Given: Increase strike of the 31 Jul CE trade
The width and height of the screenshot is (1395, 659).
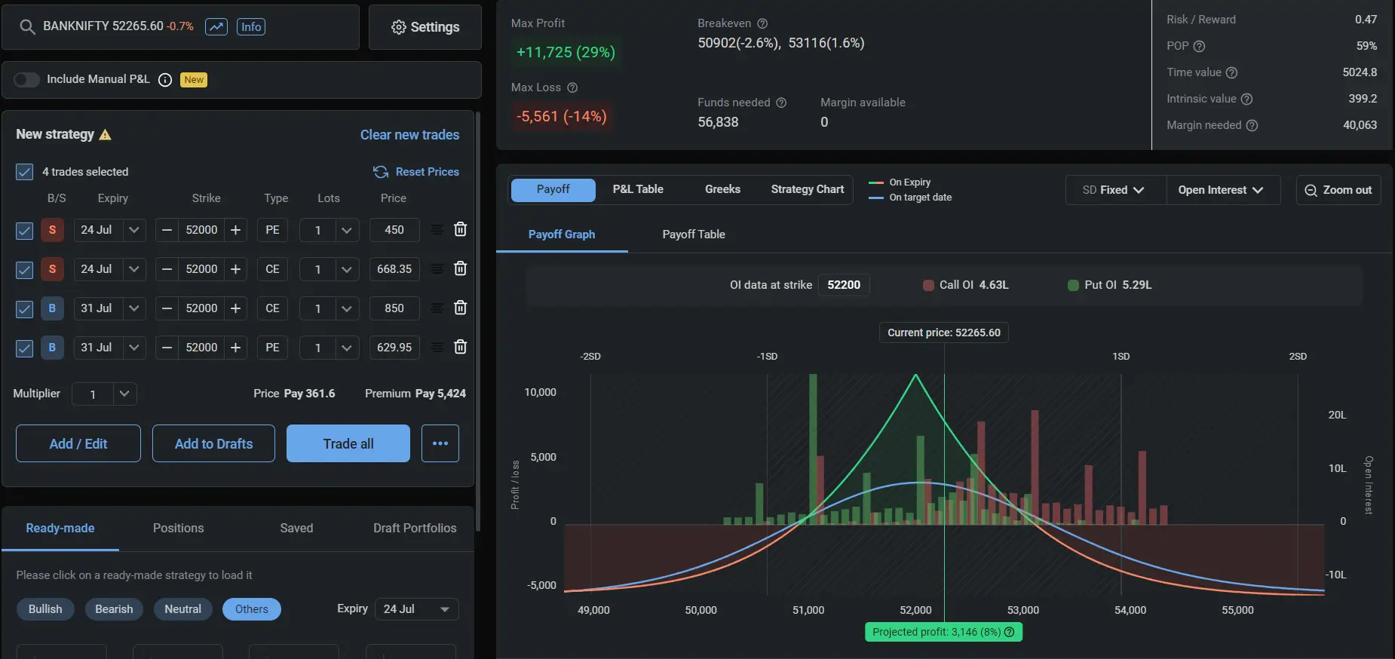Looking at the screenshot, I should click(x=235, y=308).
